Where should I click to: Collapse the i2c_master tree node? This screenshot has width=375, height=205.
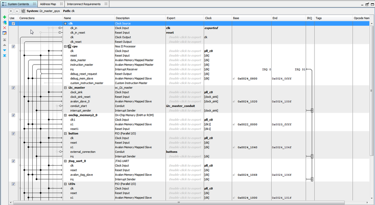[65, 88]
